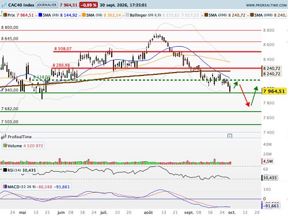The height and width of the screenshot is (216, 288).
Task: Click the -91,661 MACD axis tag
Action: click(x=271, y=206)
